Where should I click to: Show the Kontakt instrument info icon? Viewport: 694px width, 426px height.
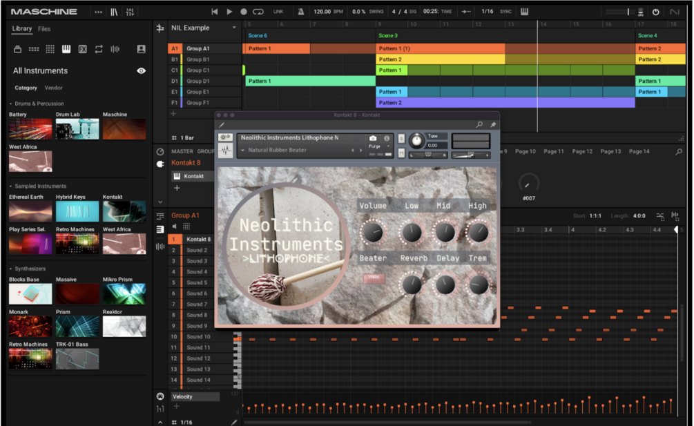[x=387, y=139]
